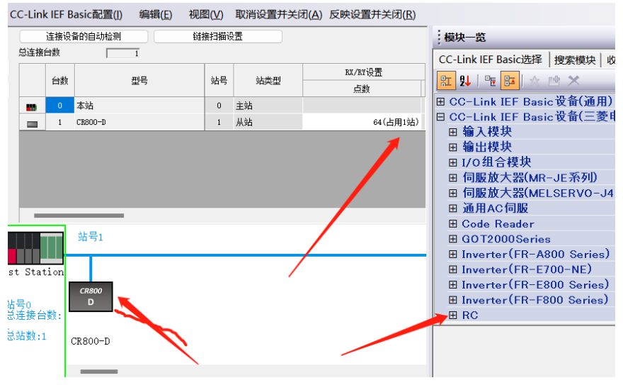Click the star favorites icon
This screenshot has height=385, width=623.
coord(535,81)
